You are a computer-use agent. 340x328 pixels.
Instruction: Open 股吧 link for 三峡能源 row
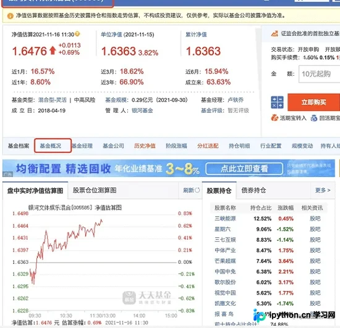pos(315,219)
